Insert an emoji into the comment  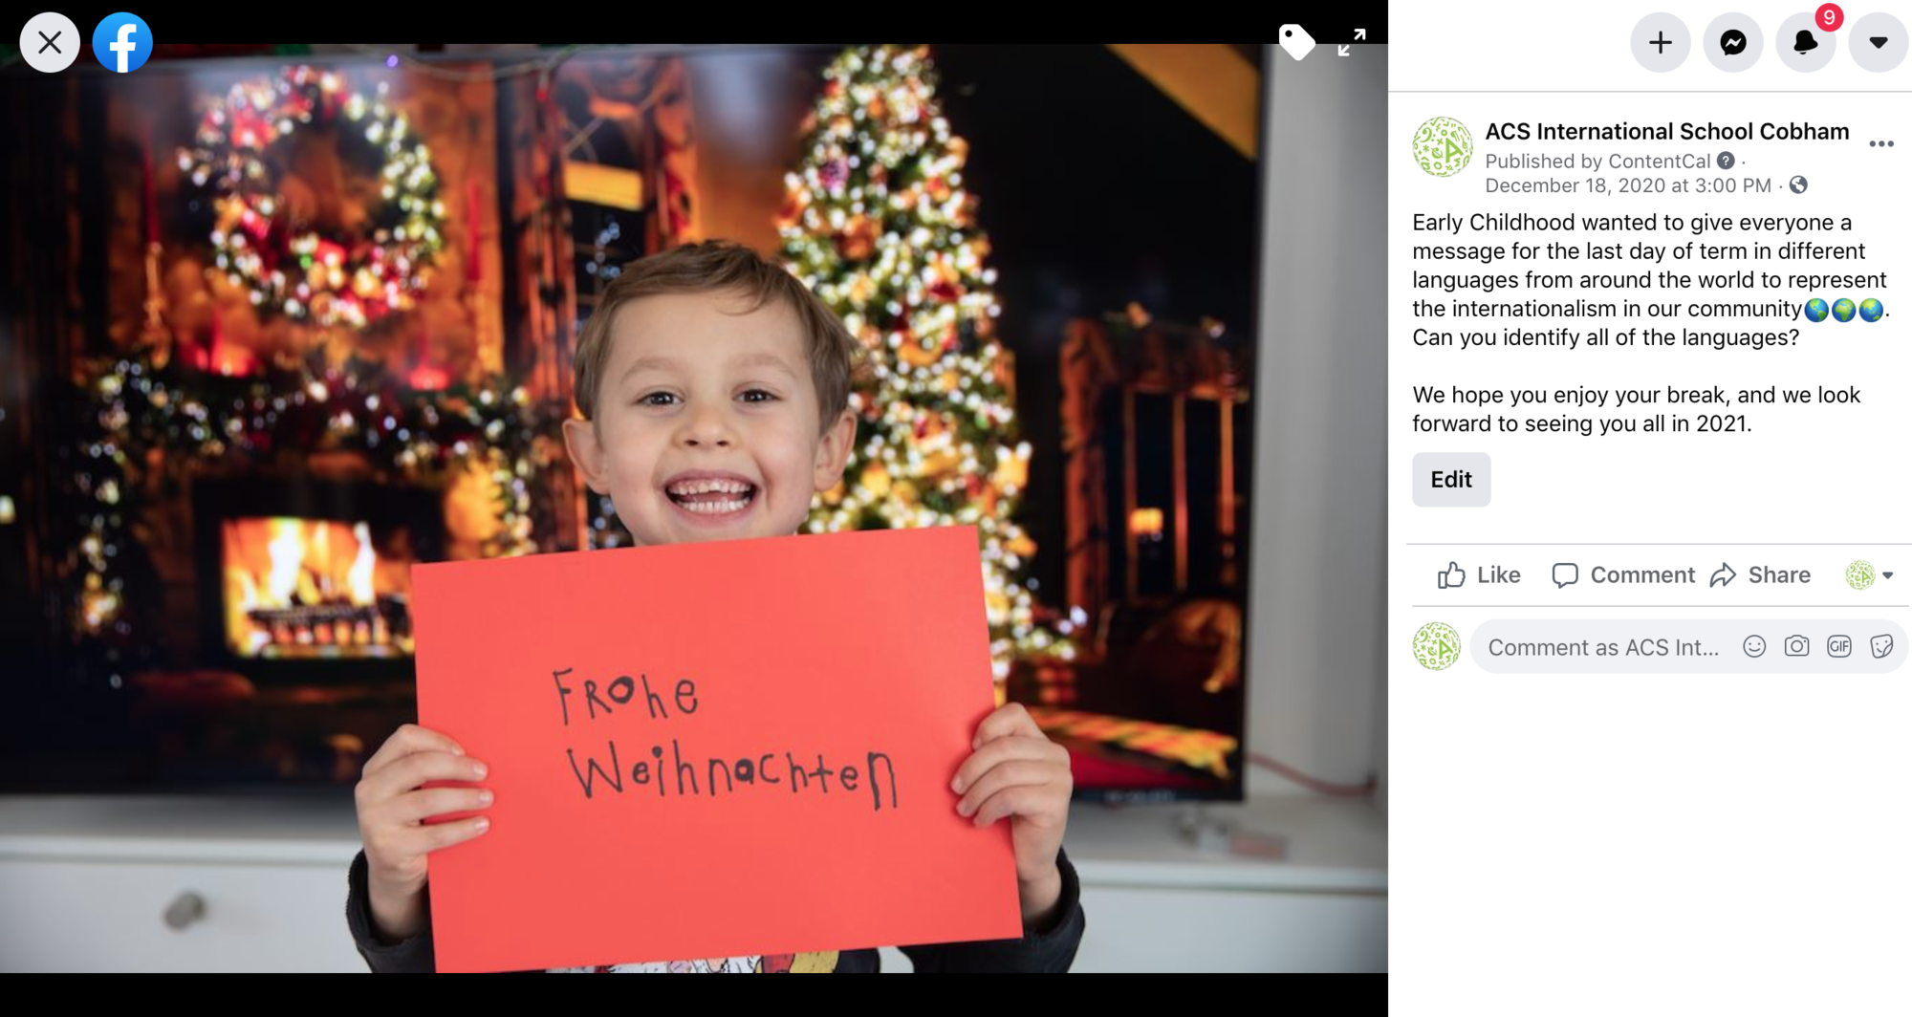coord(1753,647)
